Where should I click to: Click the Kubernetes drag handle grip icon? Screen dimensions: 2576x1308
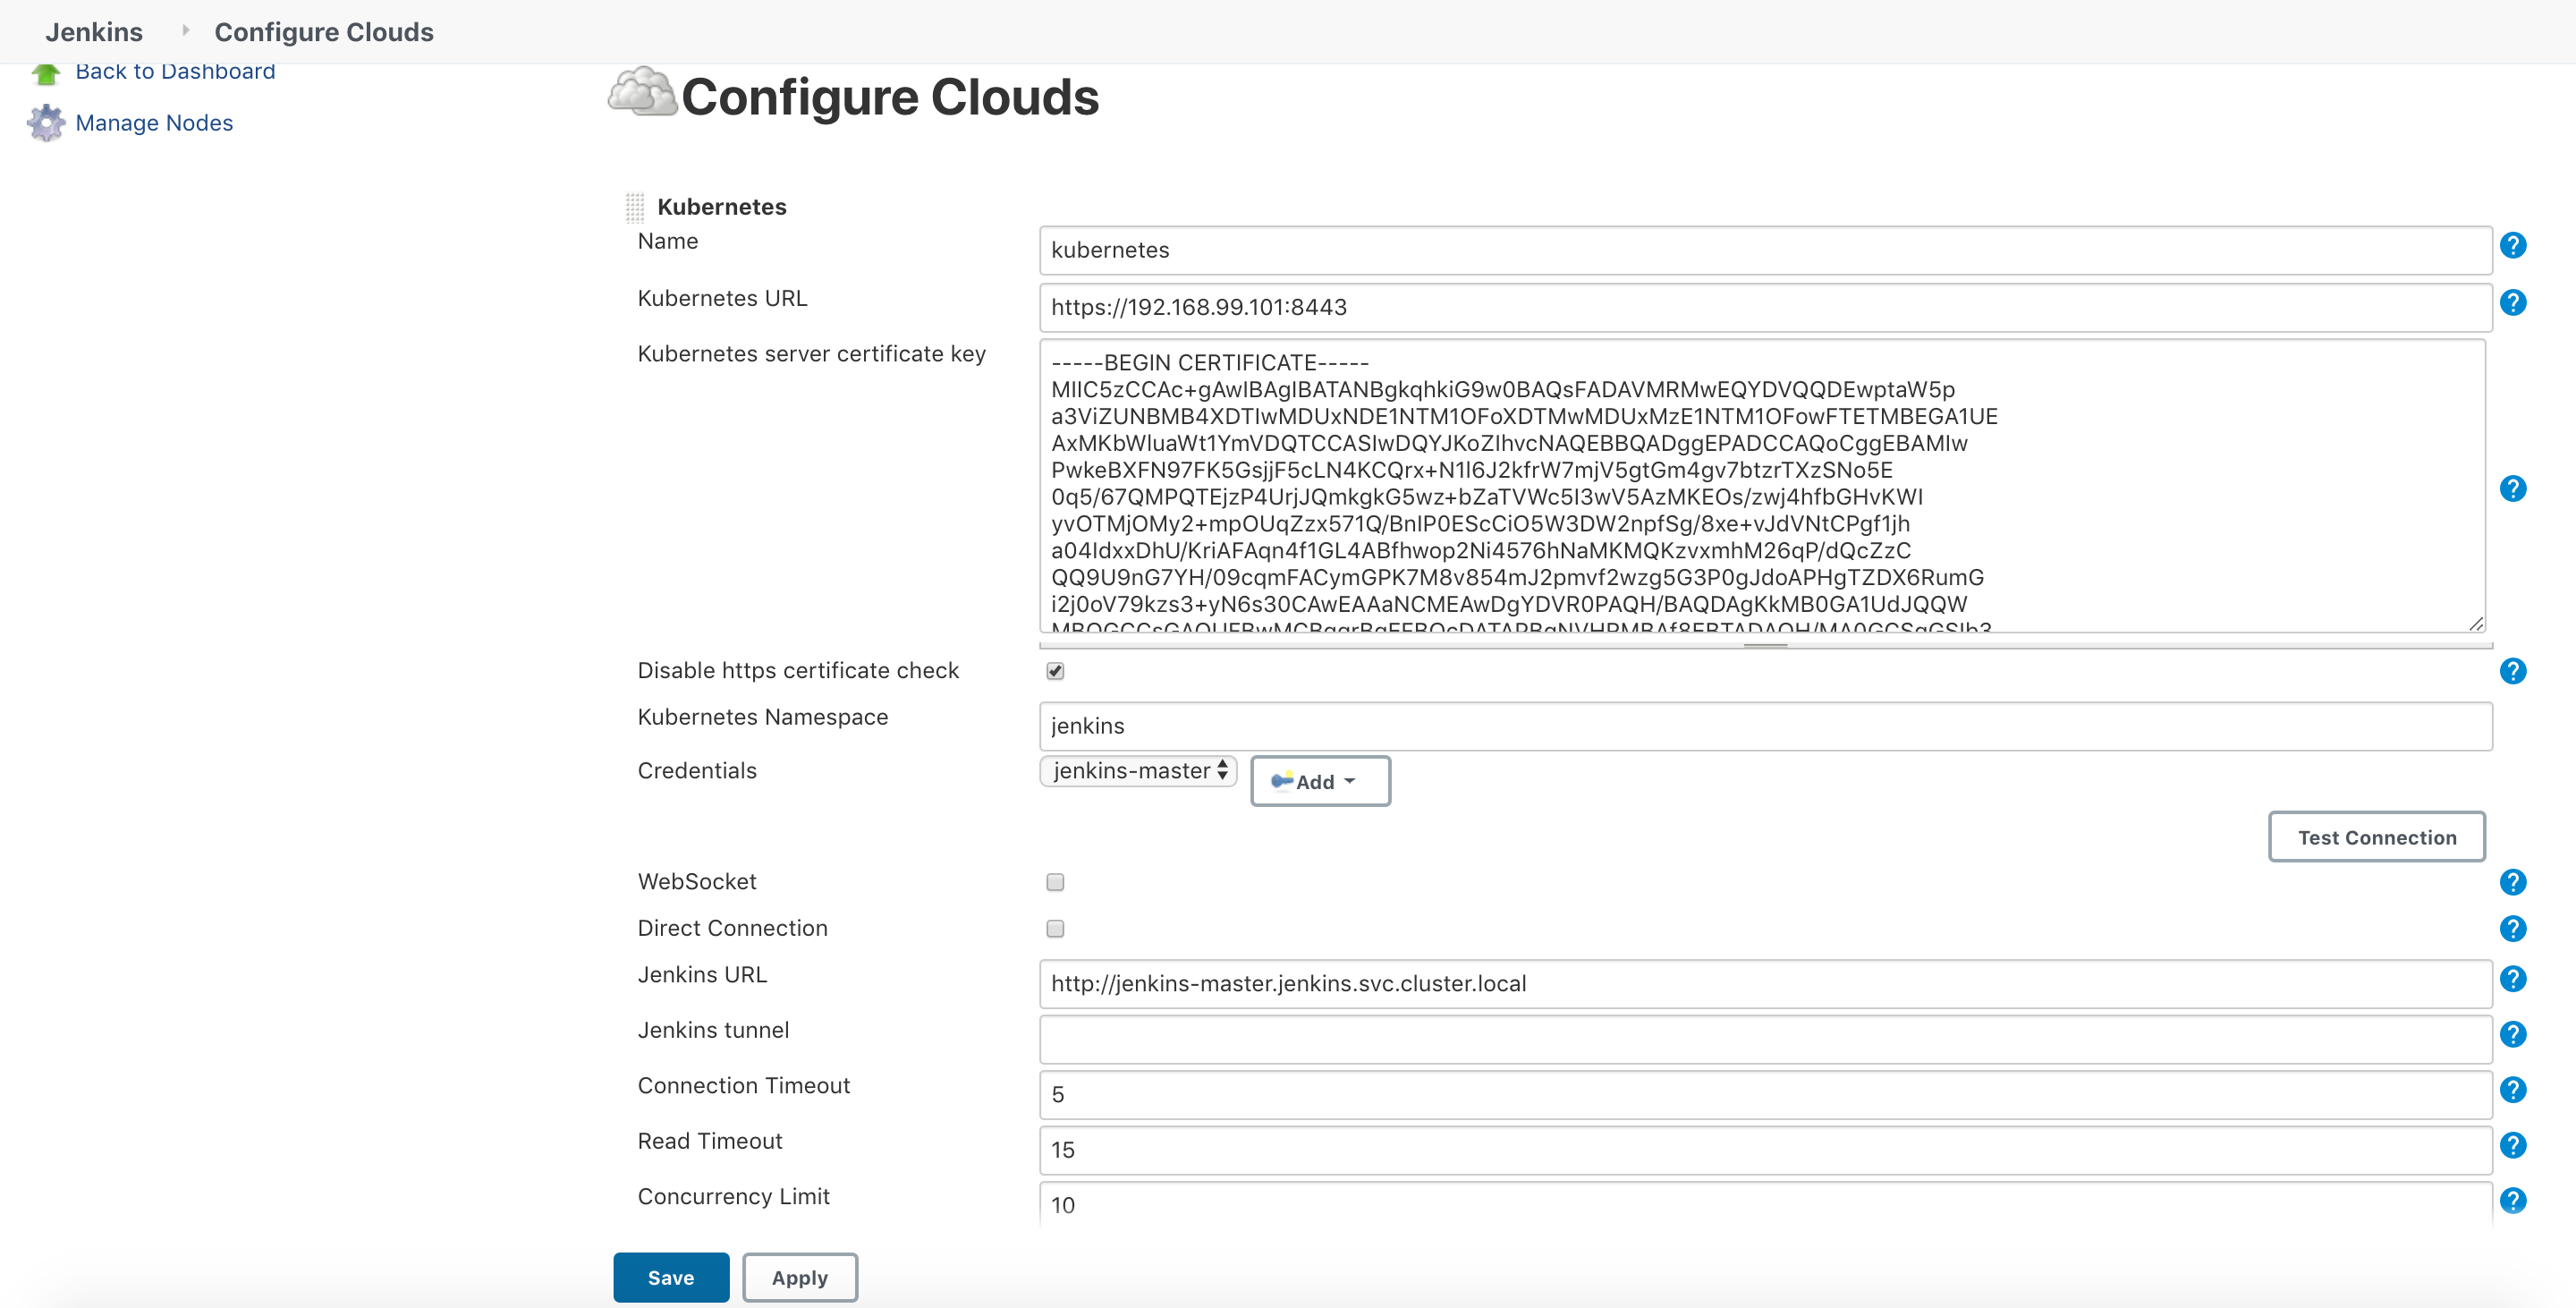pos(634,206)
